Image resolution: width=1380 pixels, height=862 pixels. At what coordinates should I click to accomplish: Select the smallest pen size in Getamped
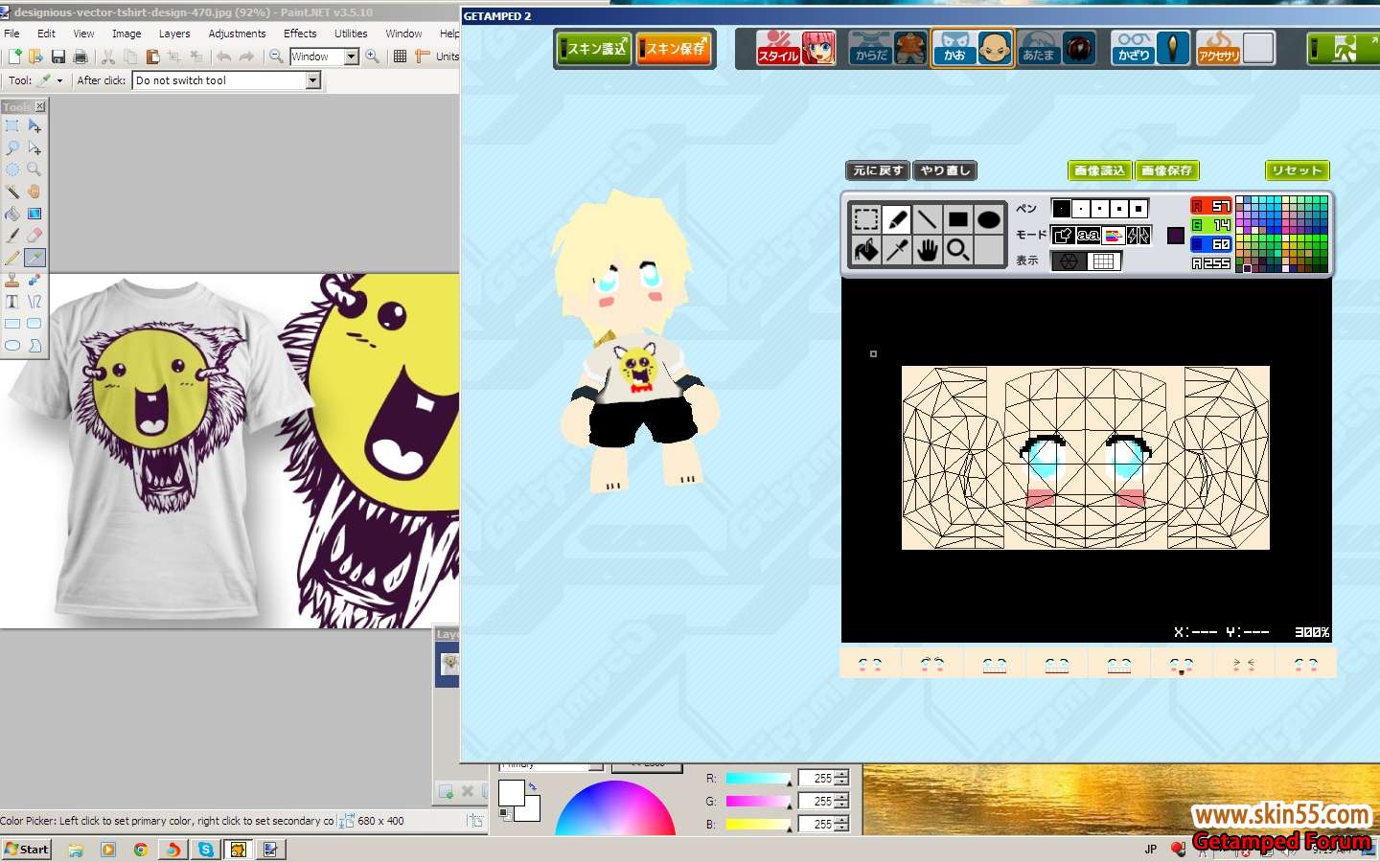1062,208
